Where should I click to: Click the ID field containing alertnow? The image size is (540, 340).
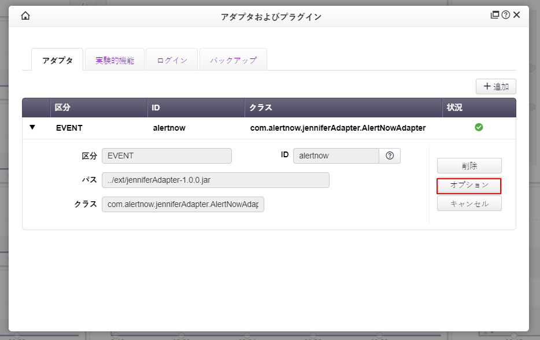336,156
